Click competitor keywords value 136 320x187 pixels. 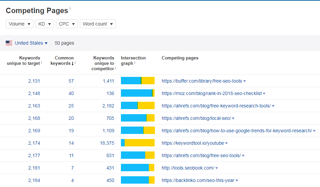[x=110, y=93]
